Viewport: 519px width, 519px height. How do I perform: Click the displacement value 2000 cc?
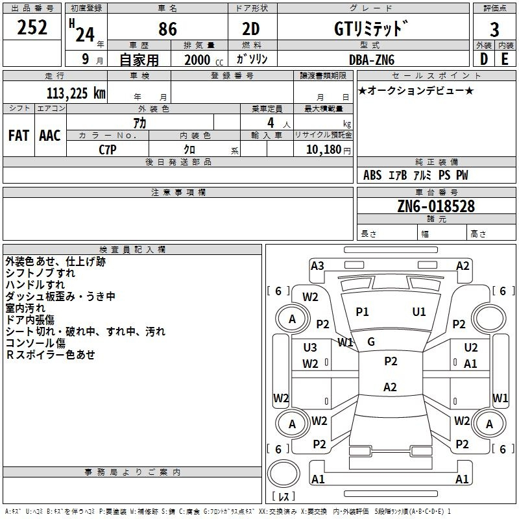(204, 60)
